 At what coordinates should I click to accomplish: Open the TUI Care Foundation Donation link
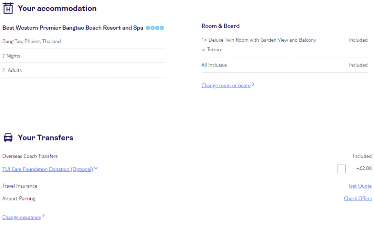pos(48,169)
